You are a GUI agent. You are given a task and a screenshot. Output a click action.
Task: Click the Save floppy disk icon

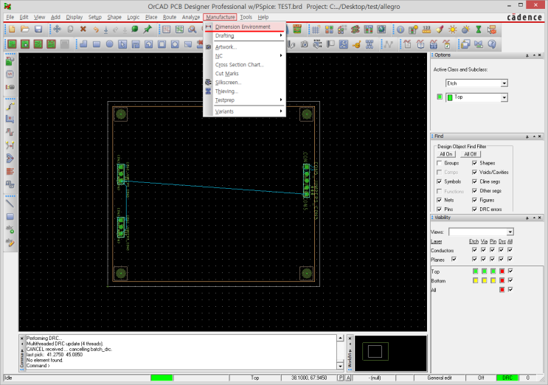click(38, 30)
